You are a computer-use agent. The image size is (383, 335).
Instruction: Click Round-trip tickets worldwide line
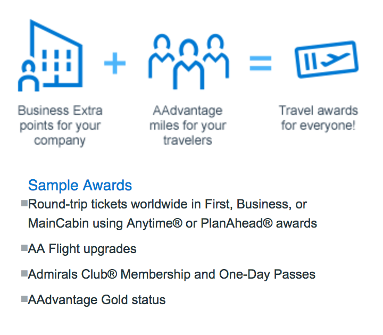168,204
